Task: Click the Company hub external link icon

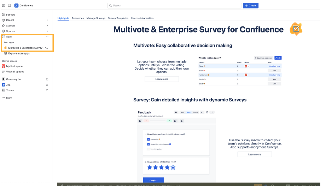Action: click(x=47, y=79)
